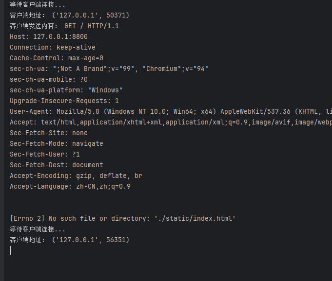Viewport: 332px width, 281px height.
Task: Click the Sec-Fetch-Site: none line
Action: pos(49,133)
